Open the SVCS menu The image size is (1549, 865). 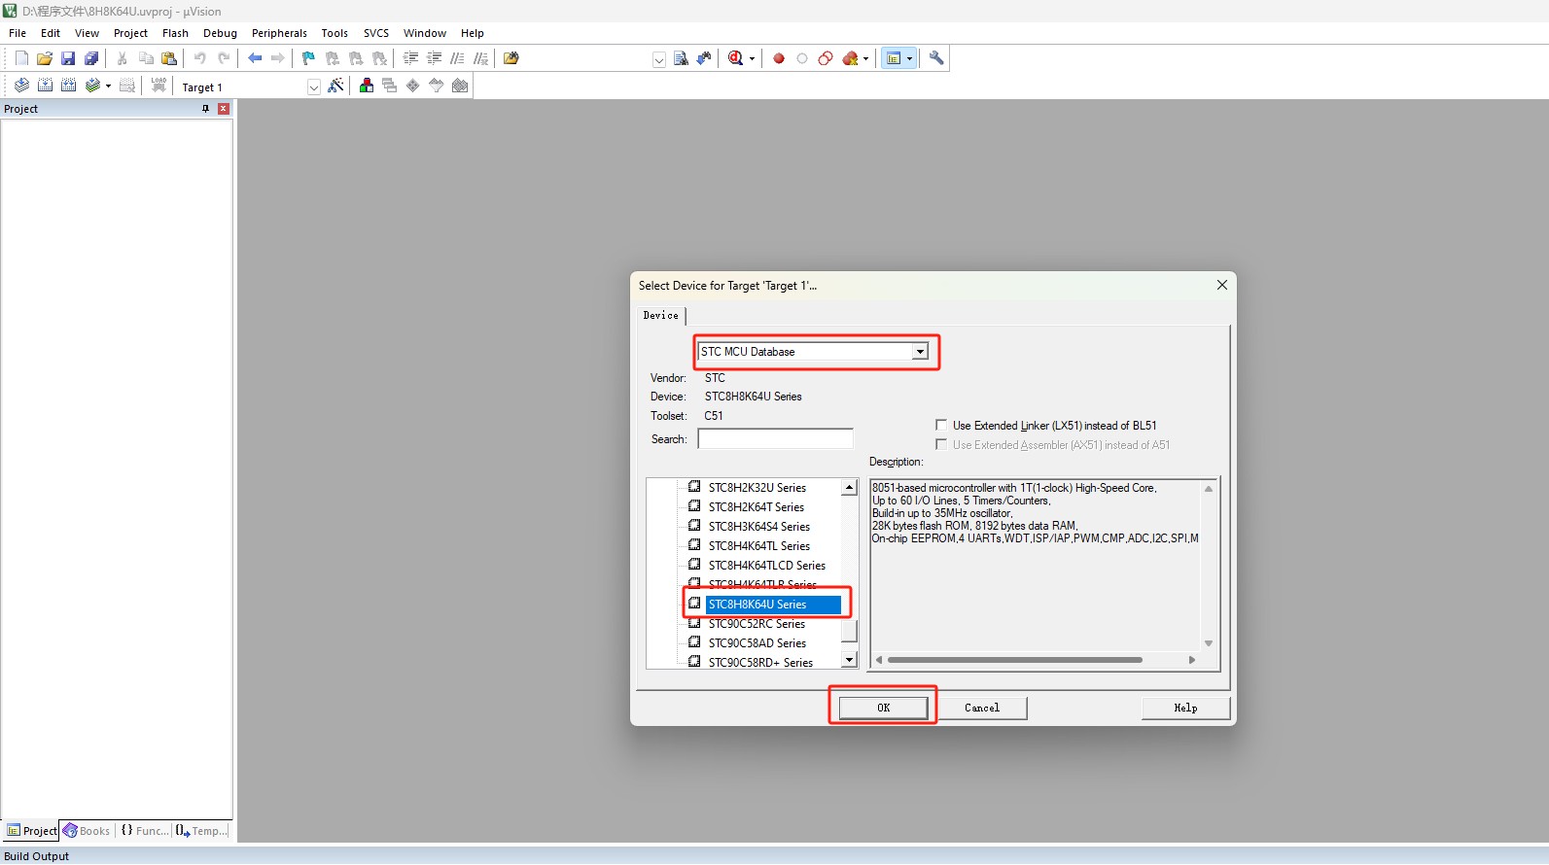(376, 33)
